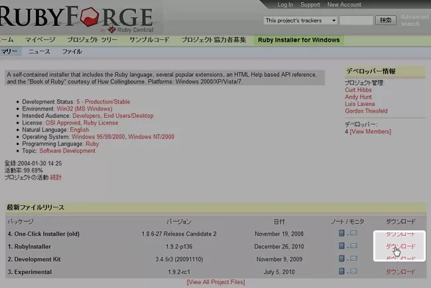Click Andy Hunt developer link
Screen dimensions: 431x288
tap(358, 97)
